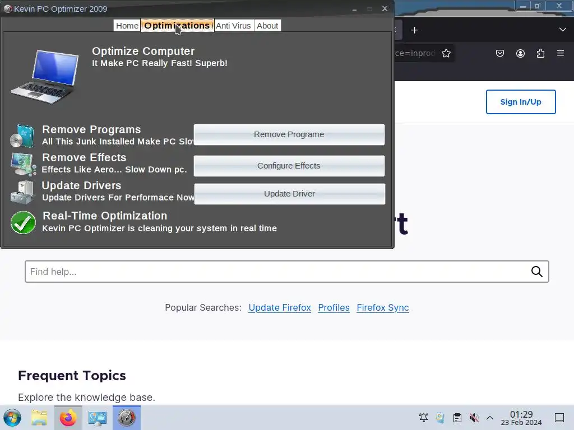
Task: Click the Update Driver button
Action: pyautogui.click(x=289, y=194)
